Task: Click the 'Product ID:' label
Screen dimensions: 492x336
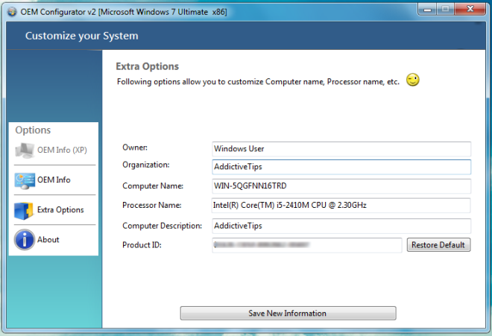Action: click(142, 244)
